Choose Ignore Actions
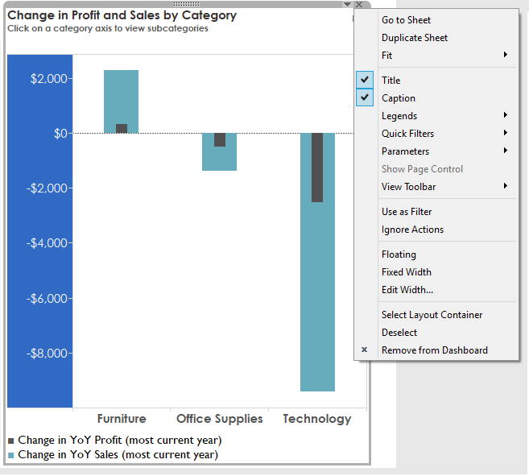Screen dimensions: 529x476 tap(412, 230)
